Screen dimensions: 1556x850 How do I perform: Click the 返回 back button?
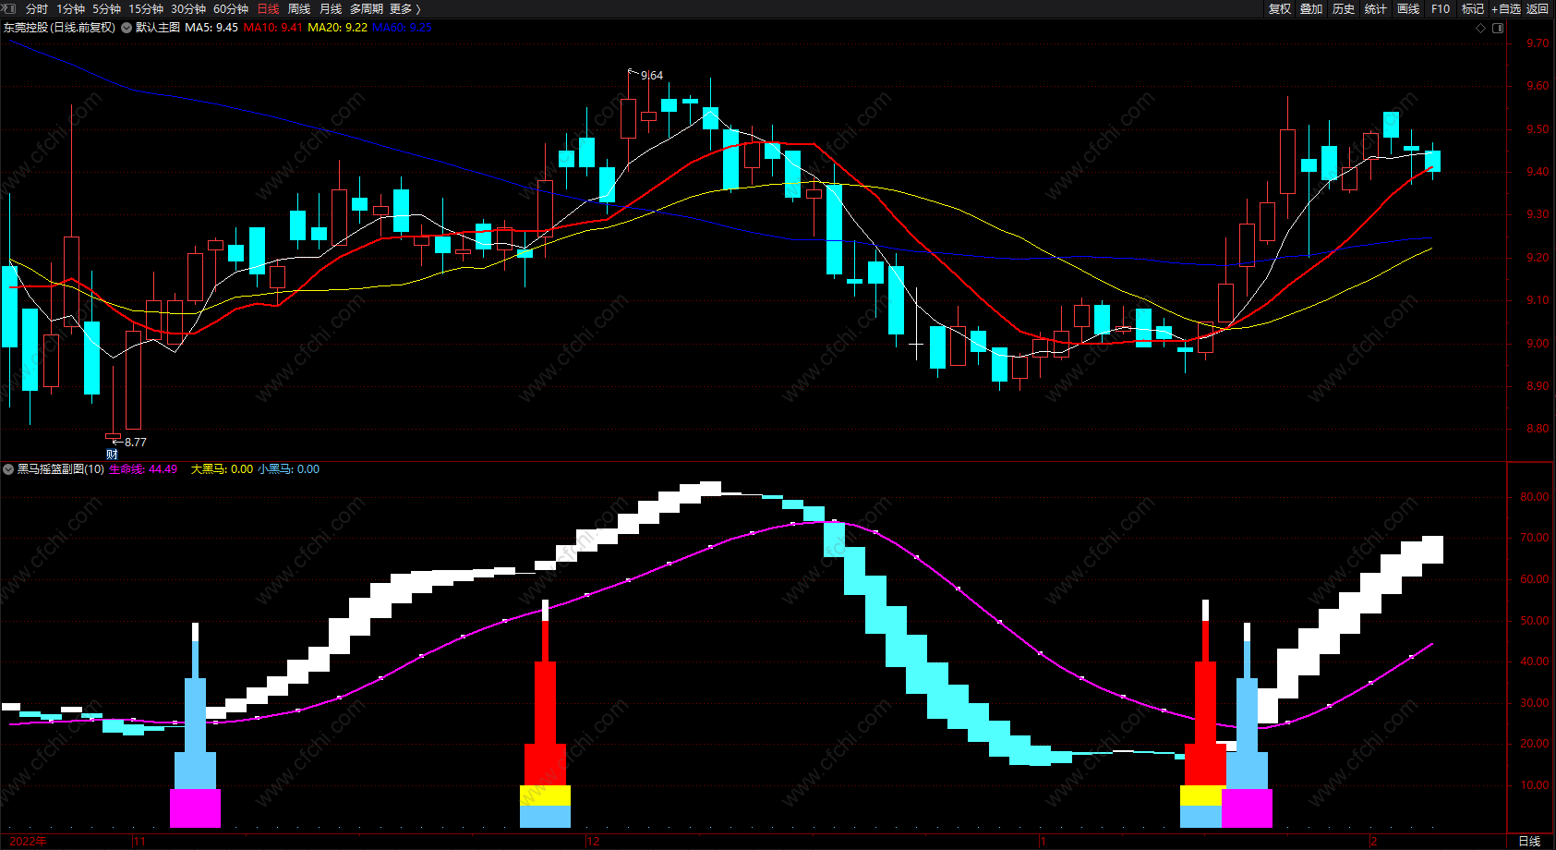pyautogui.click(x=1538, y=8)
